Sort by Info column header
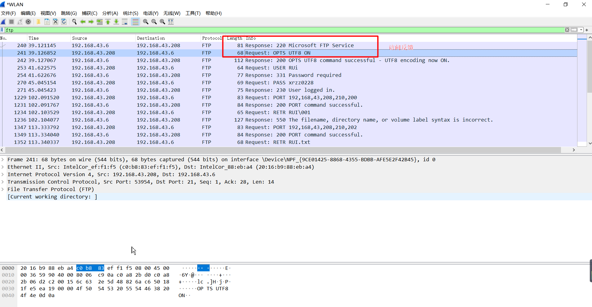Viewport: 592px width, 307px height. [x=411, y=38]
